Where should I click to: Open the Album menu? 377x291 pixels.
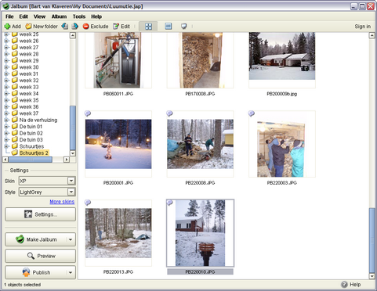59,16
